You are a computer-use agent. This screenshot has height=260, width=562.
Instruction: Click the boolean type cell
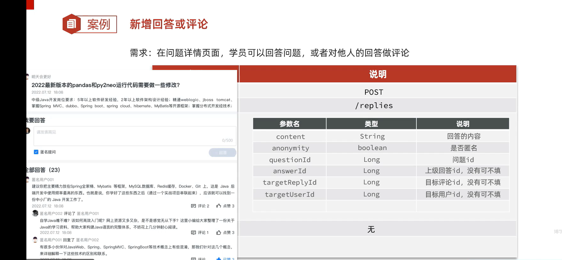[x=371, y=148]
